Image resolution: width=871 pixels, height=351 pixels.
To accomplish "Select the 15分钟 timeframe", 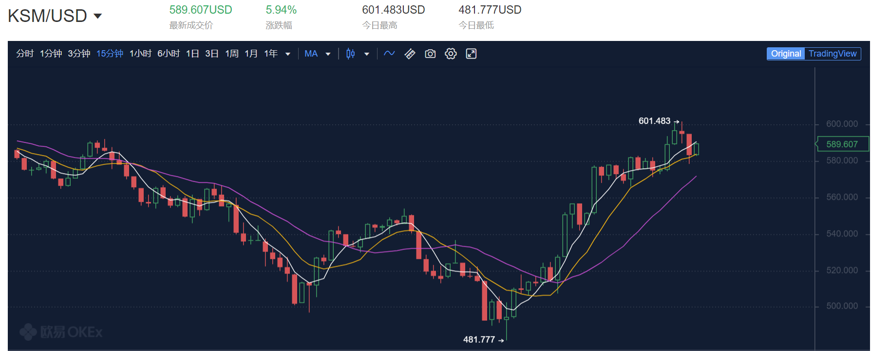I will (110, 54).
